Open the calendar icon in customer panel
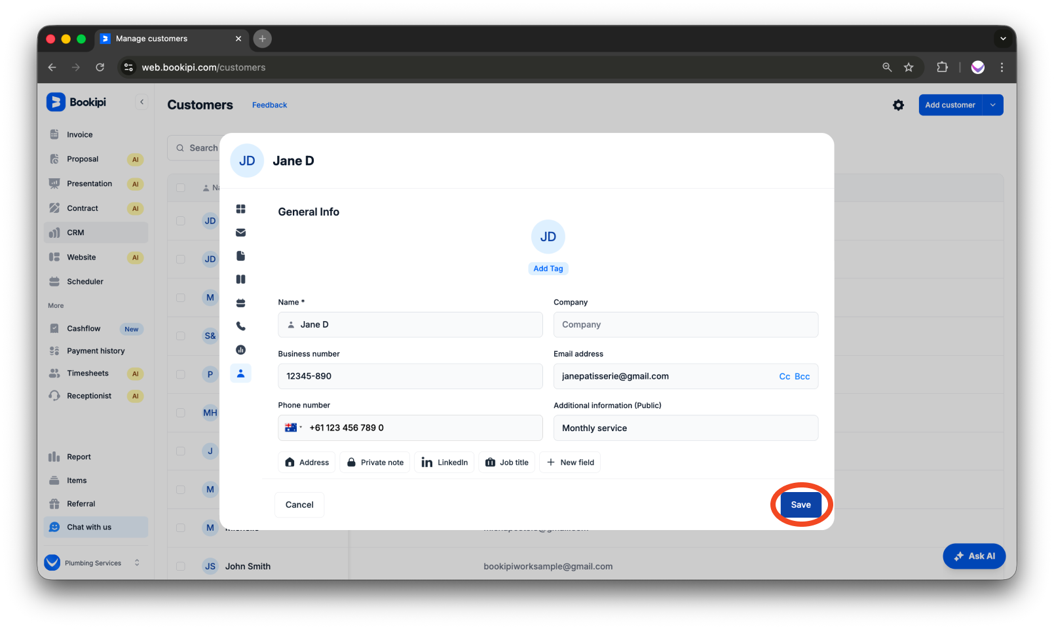This screenshot has width=1054, height=629. click(x=240, y=303)
